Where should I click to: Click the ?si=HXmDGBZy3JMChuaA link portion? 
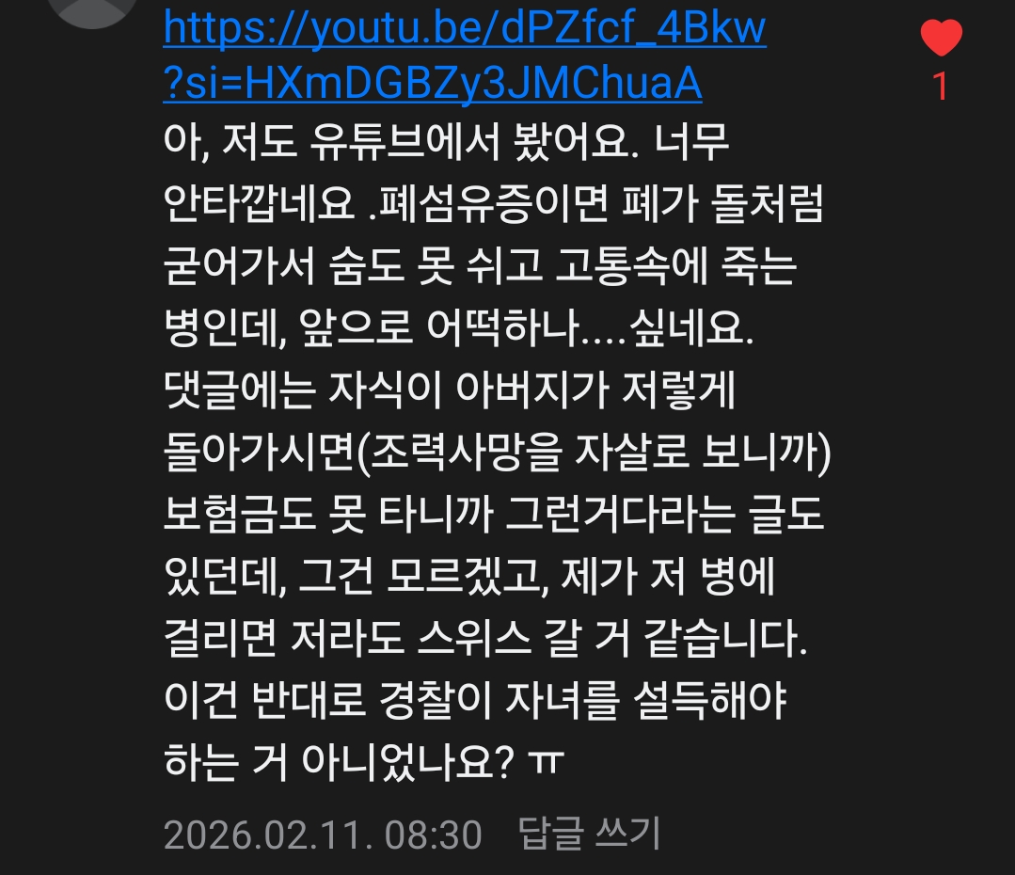coord(433,84)
